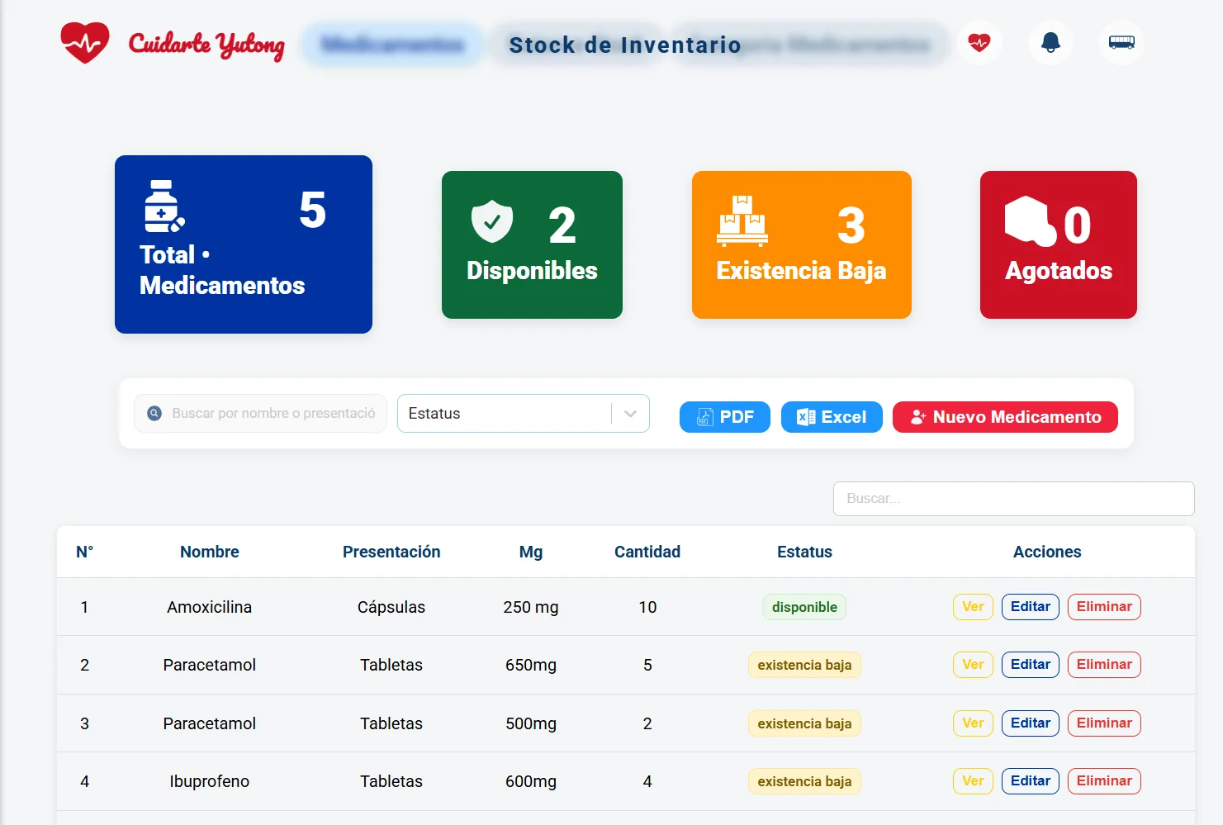Open the heartbeat icon in header

point(979,42)
